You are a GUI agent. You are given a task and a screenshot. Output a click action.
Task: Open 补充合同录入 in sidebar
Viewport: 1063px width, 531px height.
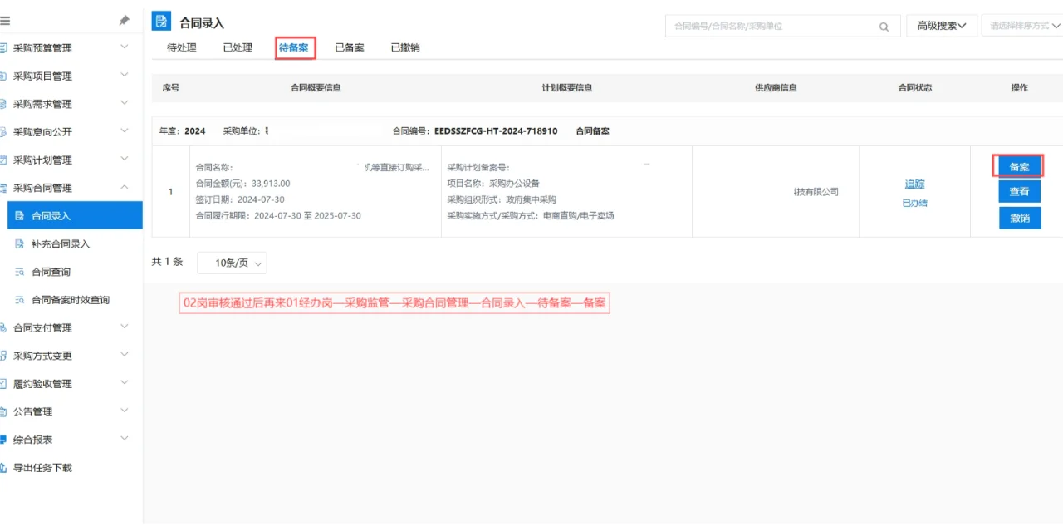click(61, 244)
